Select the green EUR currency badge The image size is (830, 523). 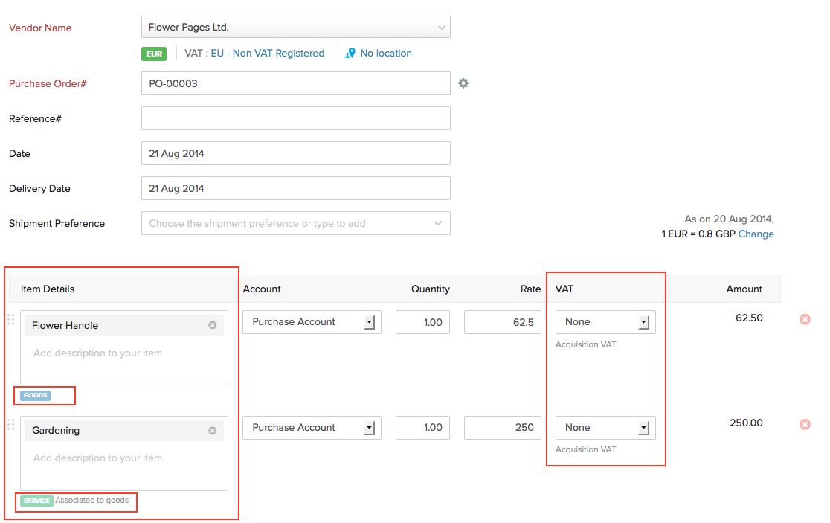(154, 54)
